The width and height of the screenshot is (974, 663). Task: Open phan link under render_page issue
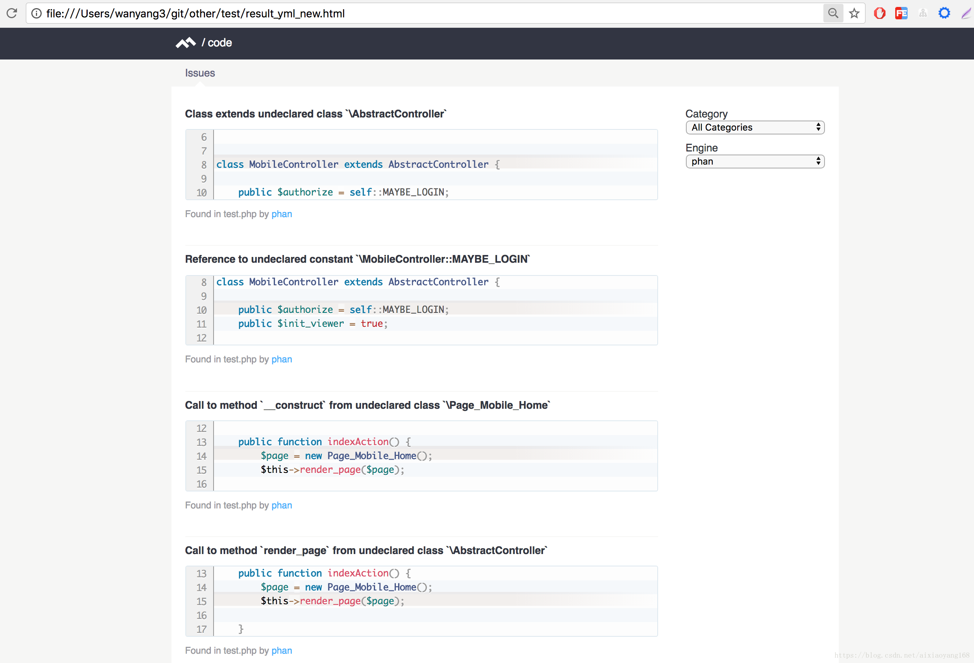pos(282,651)
